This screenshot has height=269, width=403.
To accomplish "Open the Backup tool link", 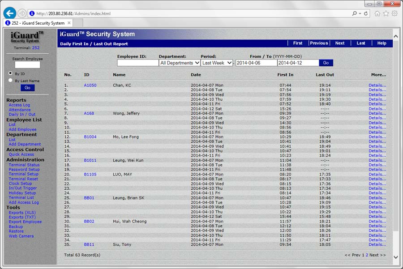I will (x=16, y=226).
